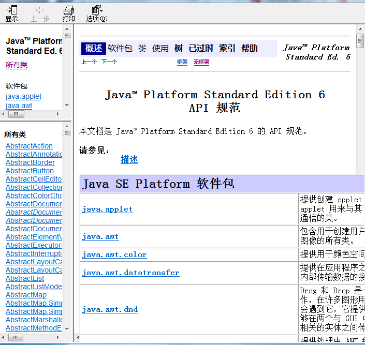This screenshot has height=345, width=365.
Task: Click the 上一步 (Back) toolbar icon
Action: tap(40, 13)
